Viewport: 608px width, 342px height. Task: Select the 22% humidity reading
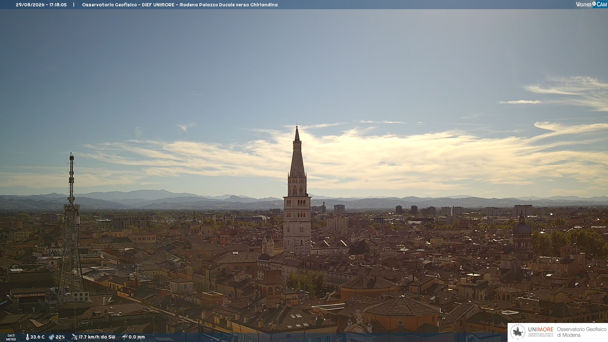60,337
